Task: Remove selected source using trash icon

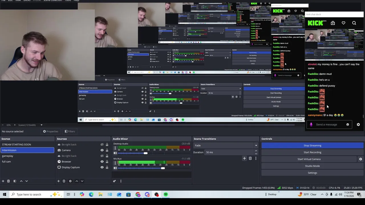Action: 64,181
